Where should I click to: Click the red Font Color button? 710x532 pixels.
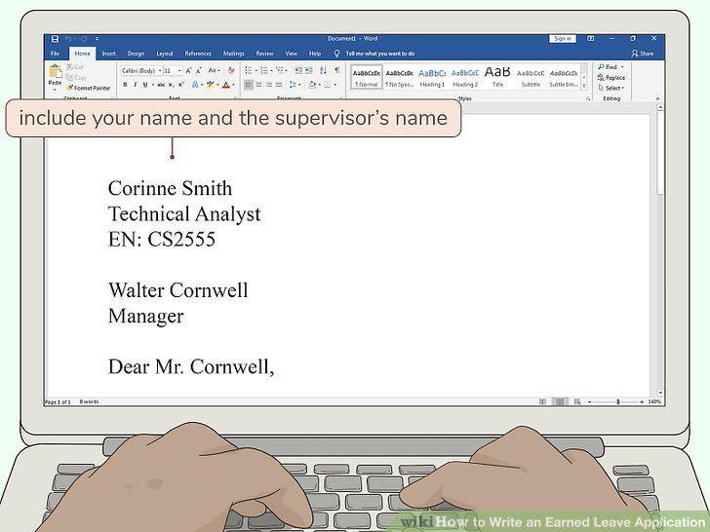(x=226, y=85)
